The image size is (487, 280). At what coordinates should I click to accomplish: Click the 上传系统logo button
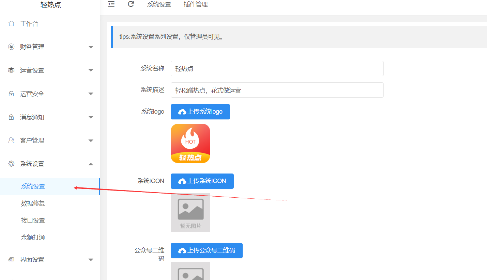click(200, 112)
